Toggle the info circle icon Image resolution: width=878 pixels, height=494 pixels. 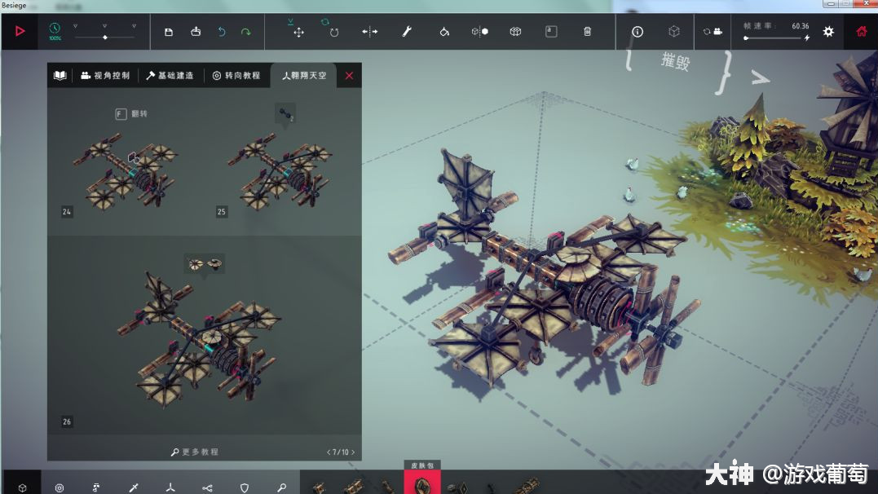[638, 32]
